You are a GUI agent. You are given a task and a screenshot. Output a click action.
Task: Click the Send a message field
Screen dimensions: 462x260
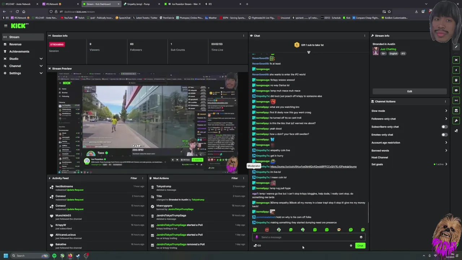pos(309,237)
